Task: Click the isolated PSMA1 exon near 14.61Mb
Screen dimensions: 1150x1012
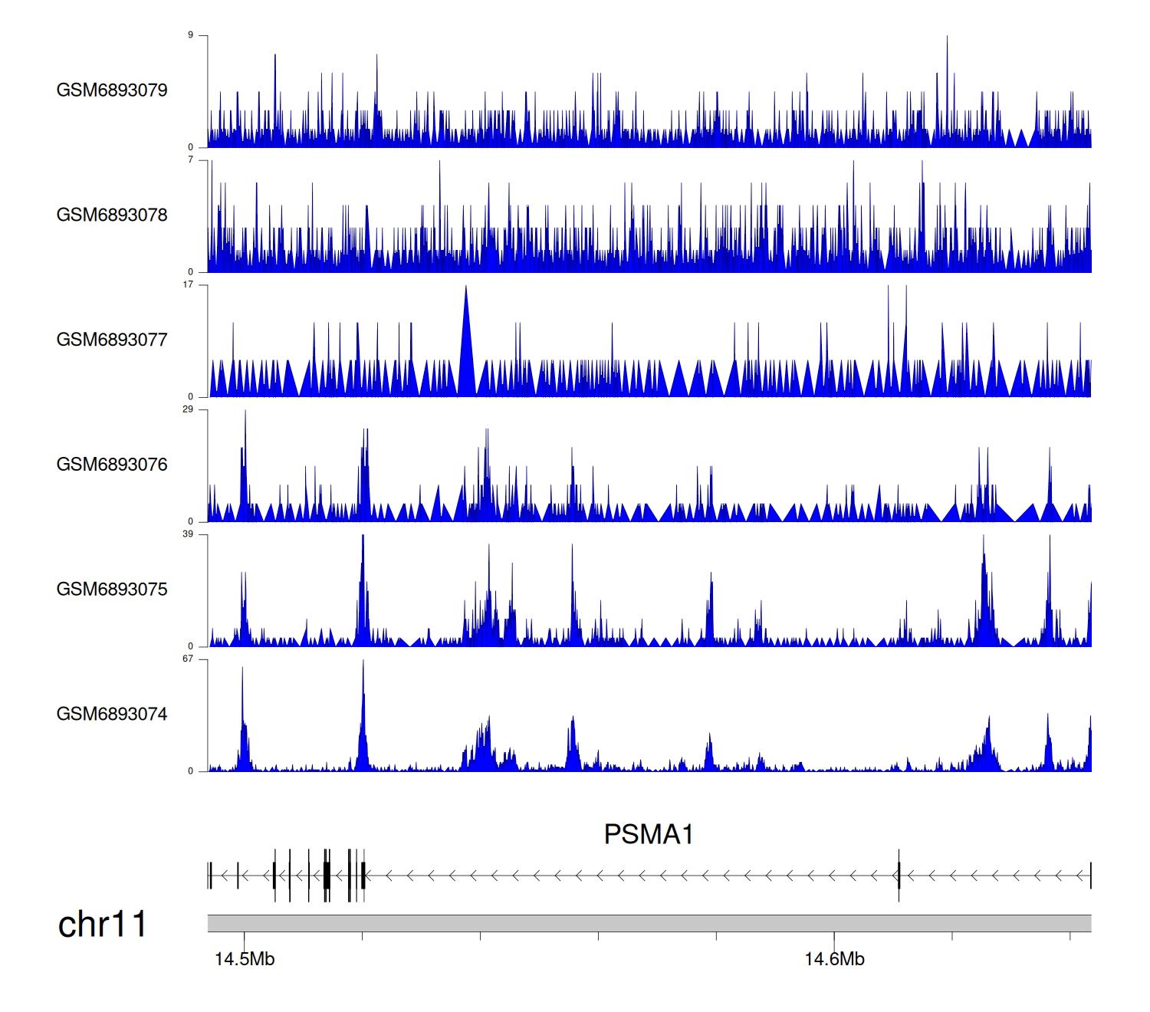Action: point(899,875)
